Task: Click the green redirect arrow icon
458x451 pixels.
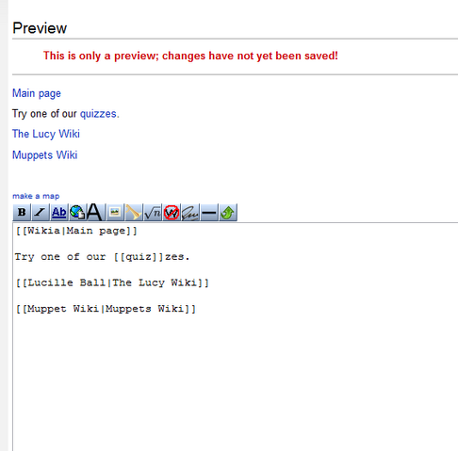Action: [228, 213]
